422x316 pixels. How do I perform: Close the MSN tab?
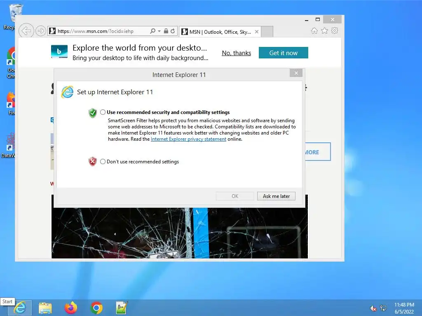pyautogui.click(x=257, y=32)
